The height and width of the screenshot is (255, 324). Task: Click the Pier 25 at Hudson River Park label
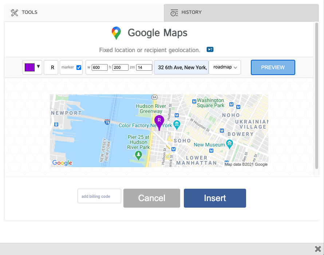pos(138,142)
